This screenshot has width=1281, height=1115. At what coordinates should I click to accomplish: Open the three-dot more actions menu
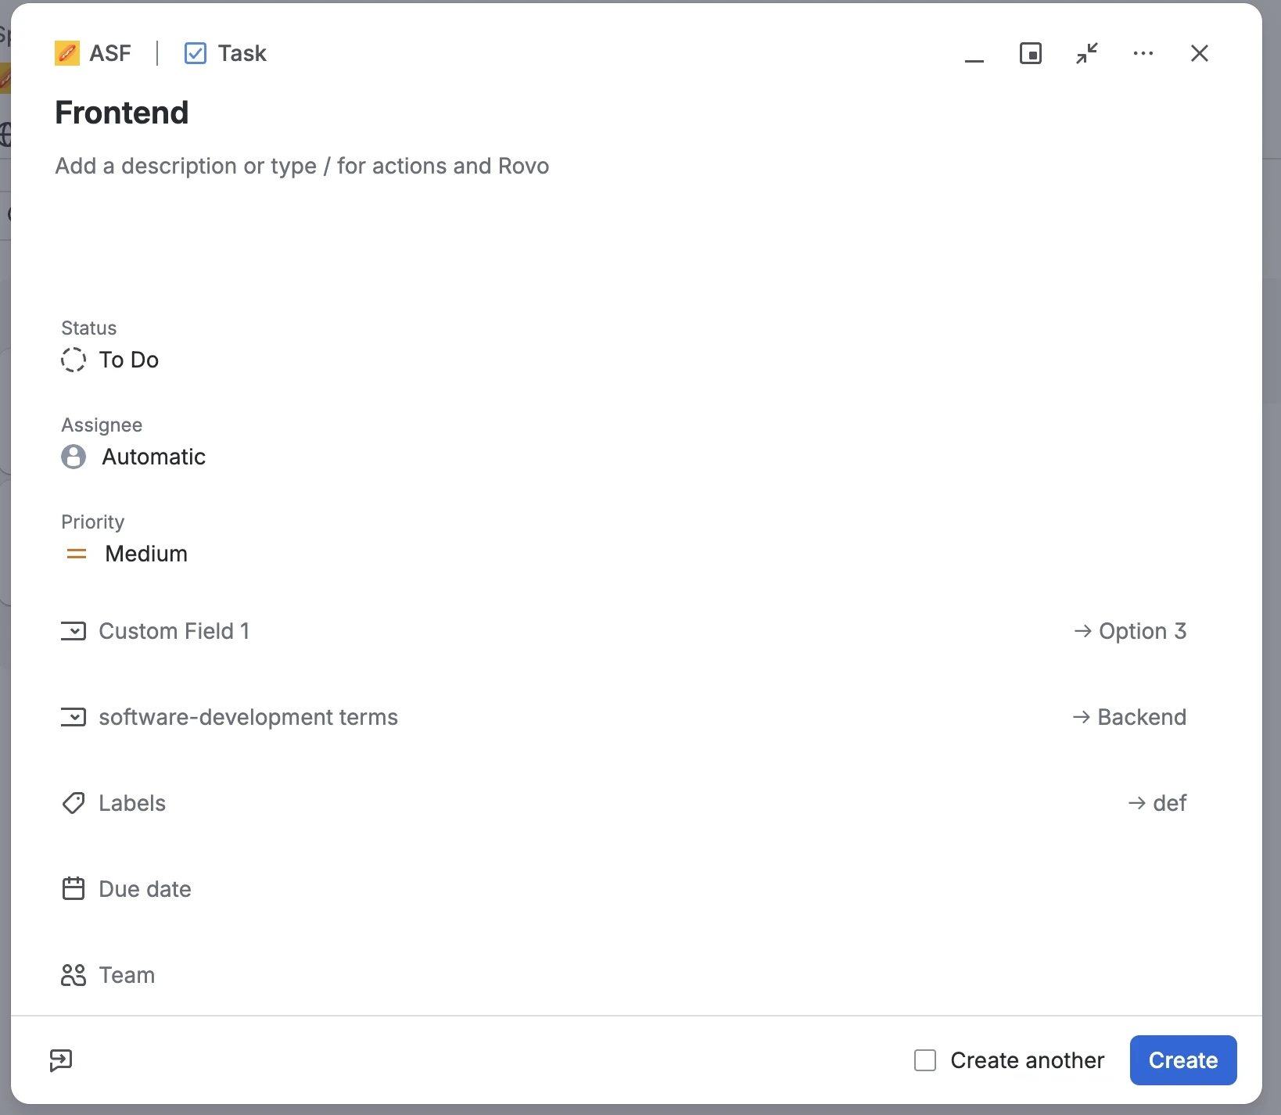[1143, 53]
